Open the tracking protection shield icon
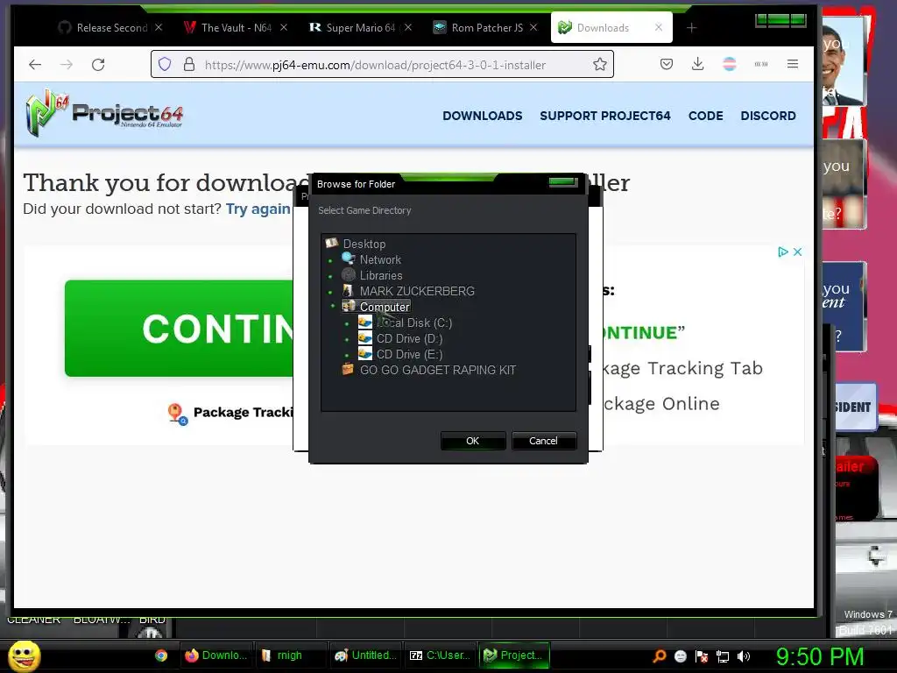This screenshot has height=673, width=897. pyautogui.click(x=165, y=64)
